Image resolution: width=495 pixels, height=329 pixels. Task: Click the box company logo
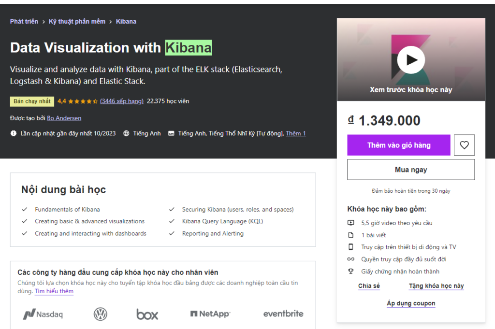[x=147, y=315]
